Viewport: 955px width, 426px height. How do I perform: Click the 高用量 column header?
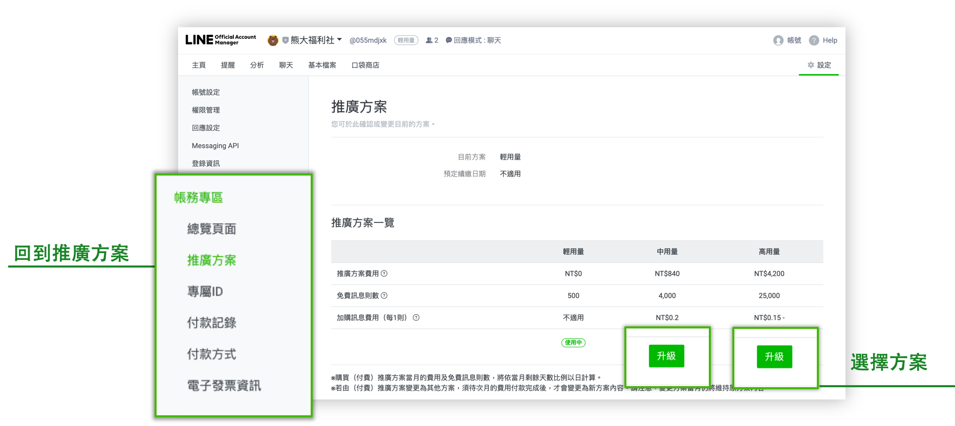click(x=769, y=252)
